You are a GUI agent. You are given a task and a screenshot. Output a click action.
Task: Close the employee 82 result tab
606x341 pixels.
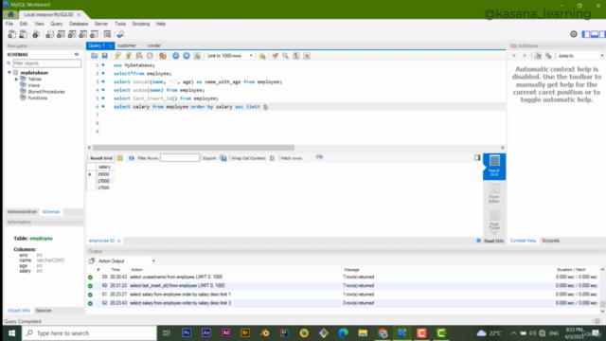pyautogui.click(x=119, y=241)
